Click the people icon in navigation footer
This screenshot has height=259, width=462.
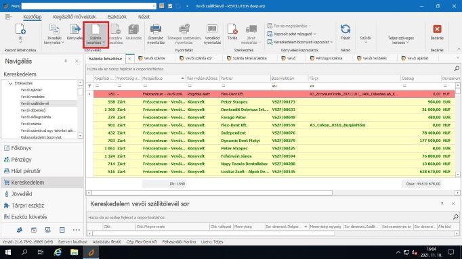(20, 230)
